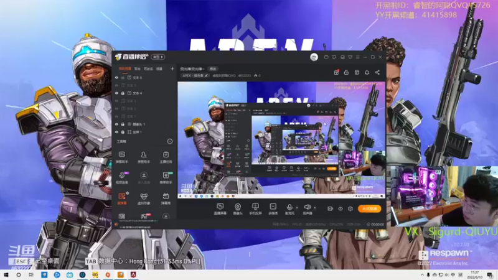The image size is (498, 280).
Task: Add a 手机投屏 phone cast source
Action: pyautogui.click(x=255, y=209)
